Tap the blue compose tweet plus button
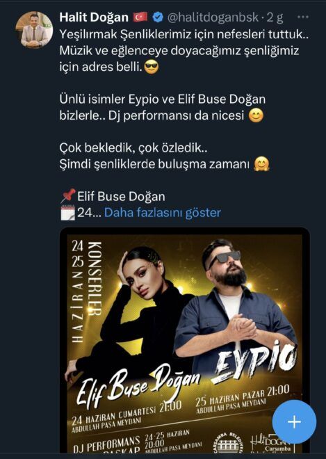 tap(294, 422)
